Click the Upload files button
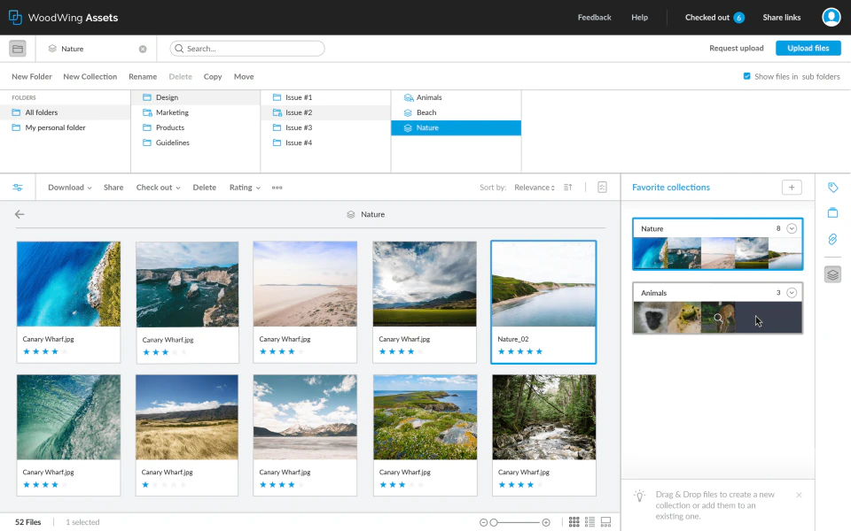Screen dimensions: 851x531 [808, 49]
